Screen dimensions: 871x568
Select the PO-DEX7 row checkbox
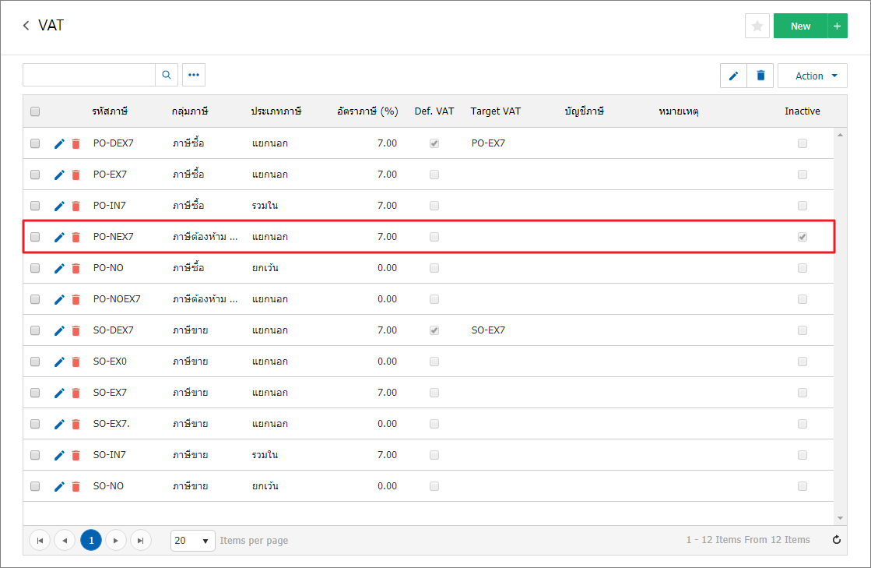point(35,143)
